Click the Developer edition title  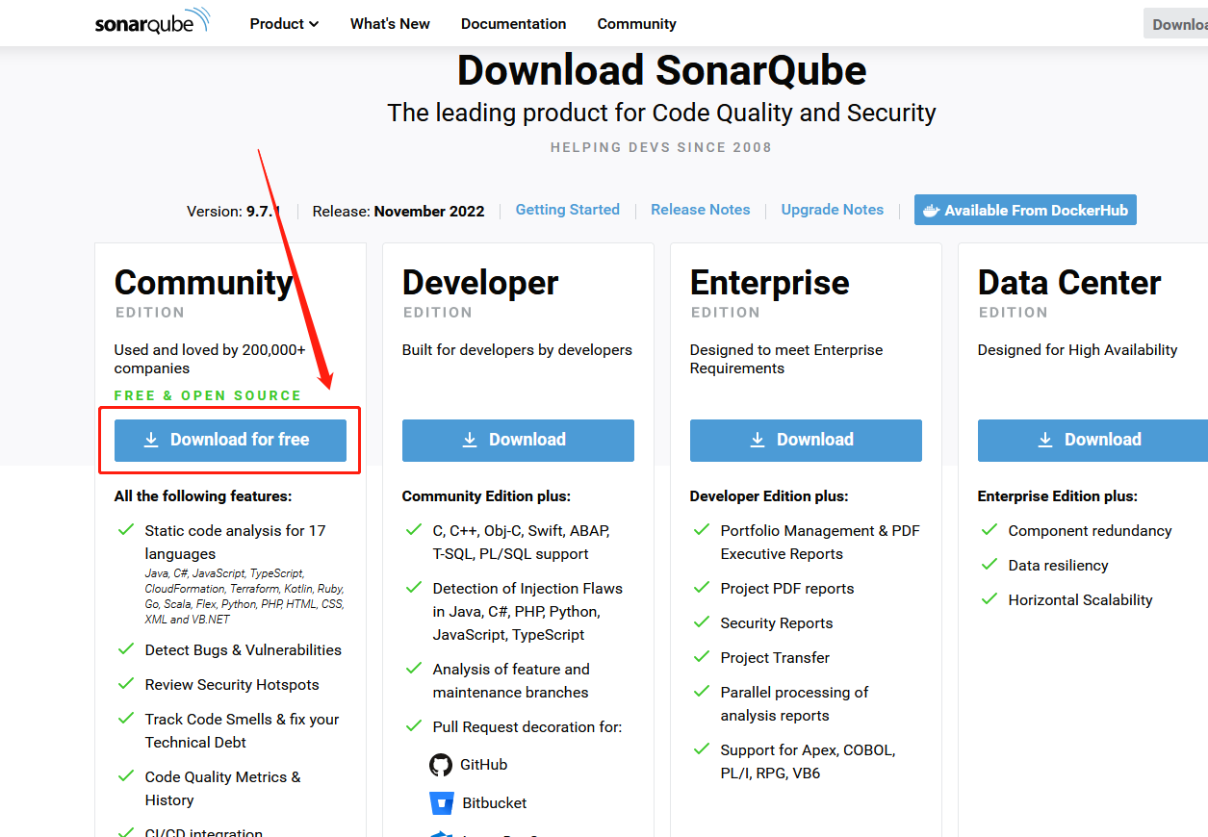[x=480, y=283]
